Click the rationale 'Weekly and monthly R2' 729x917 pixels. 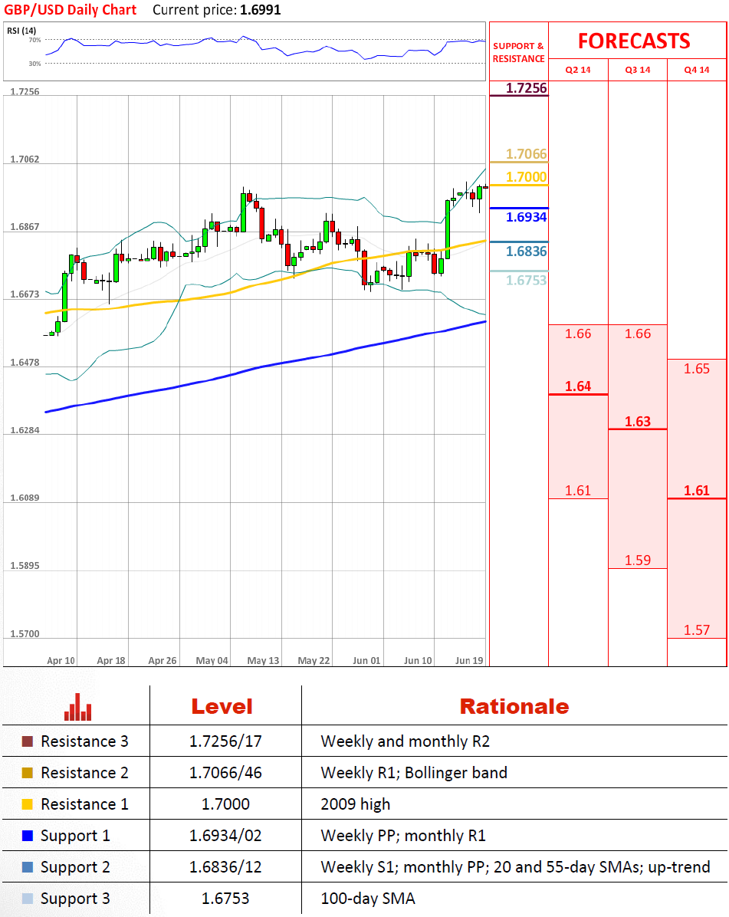tap(406, 741)
